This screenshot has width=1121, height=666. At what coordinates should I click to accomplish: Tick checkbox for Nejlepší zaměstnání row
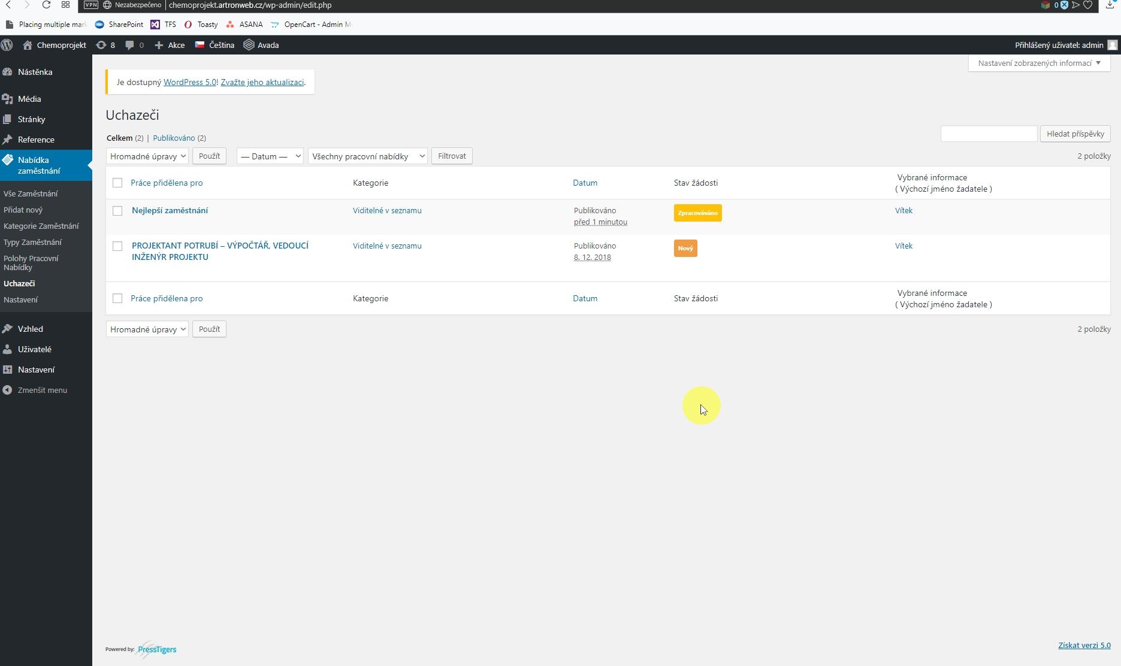pos(117,211)
